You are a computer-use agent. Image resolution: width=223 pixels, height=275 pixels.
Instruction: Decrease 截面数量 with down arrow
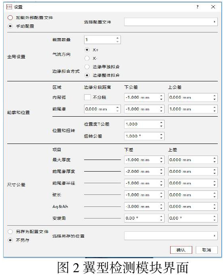click(x=117, y=42)
